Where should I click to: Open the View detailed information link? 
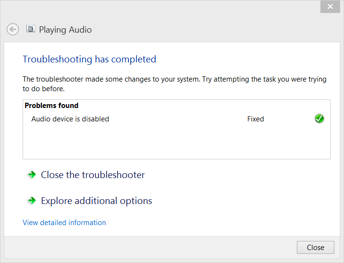(x=64, y=223)
